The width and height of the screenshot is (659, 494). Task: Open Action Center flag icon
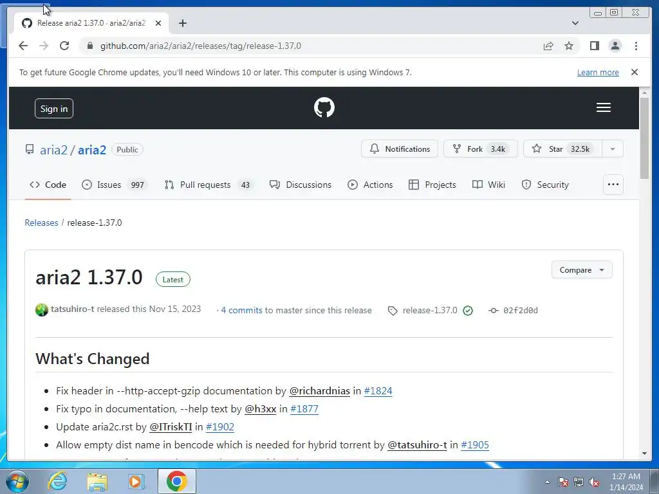pyautogui.click(x=562, y=482)
